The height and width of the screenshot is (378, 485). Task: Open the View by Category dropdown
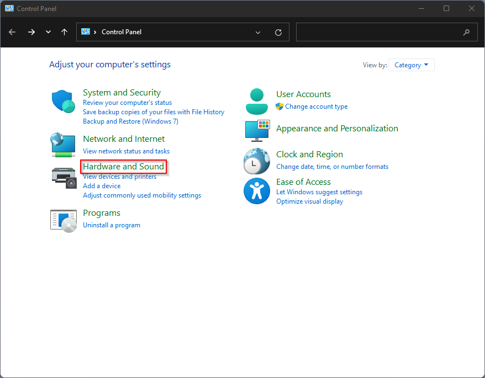(x=412, y=65)
